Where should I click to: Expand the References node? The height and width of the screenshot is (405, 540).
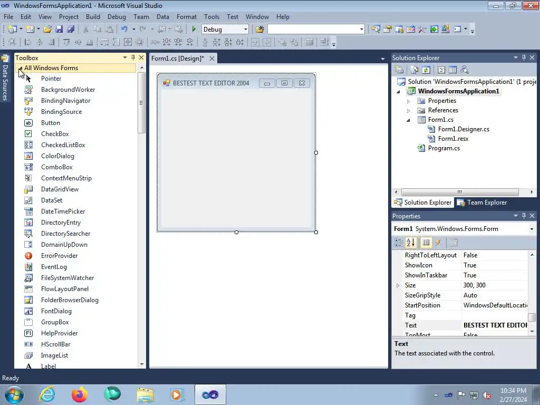pos(409,111)
